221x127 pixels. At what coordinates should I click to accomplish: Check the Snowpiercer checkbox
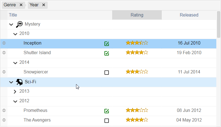[107, 72]
